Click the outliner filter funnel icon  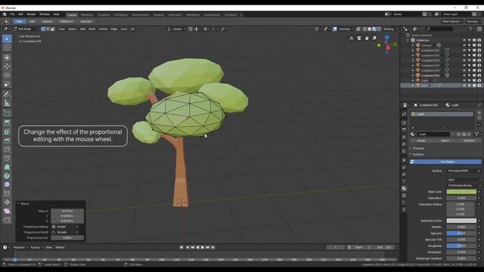point(470,29)
